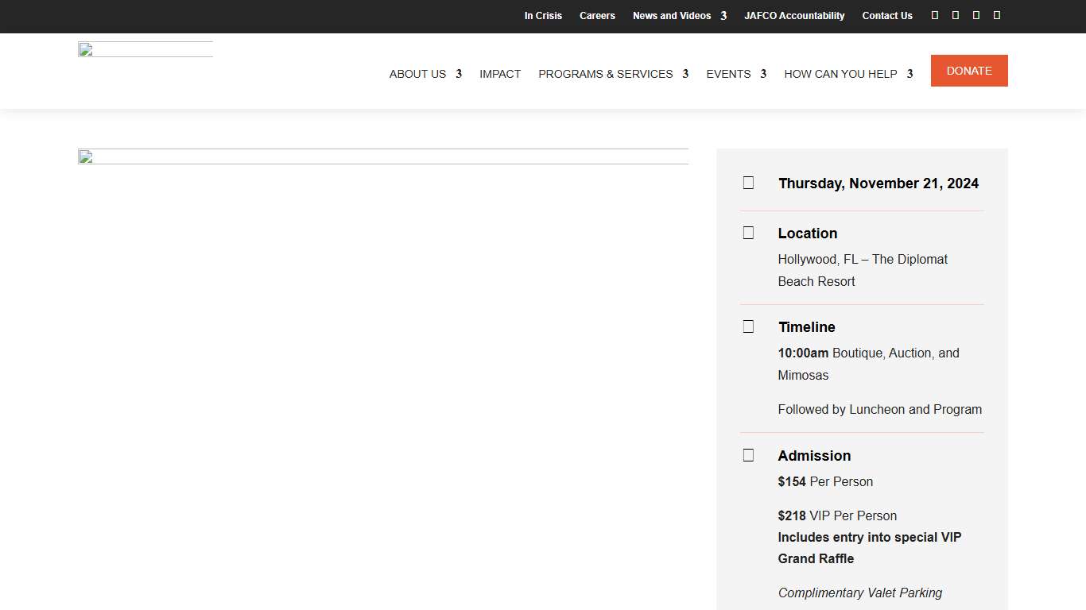Click the third social icon in top bar
This screenshot has height=610, width=1086.
pos(976,15)
